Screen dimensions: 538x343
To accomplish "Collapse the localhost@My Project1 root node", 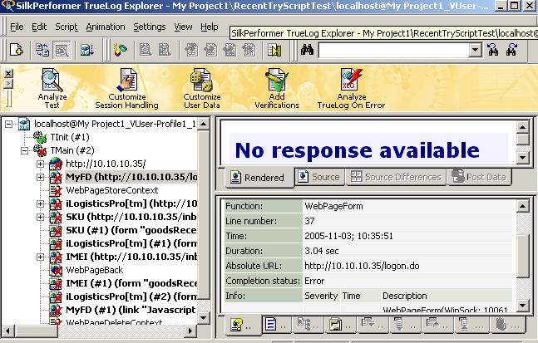I will (x=9, y=124).
